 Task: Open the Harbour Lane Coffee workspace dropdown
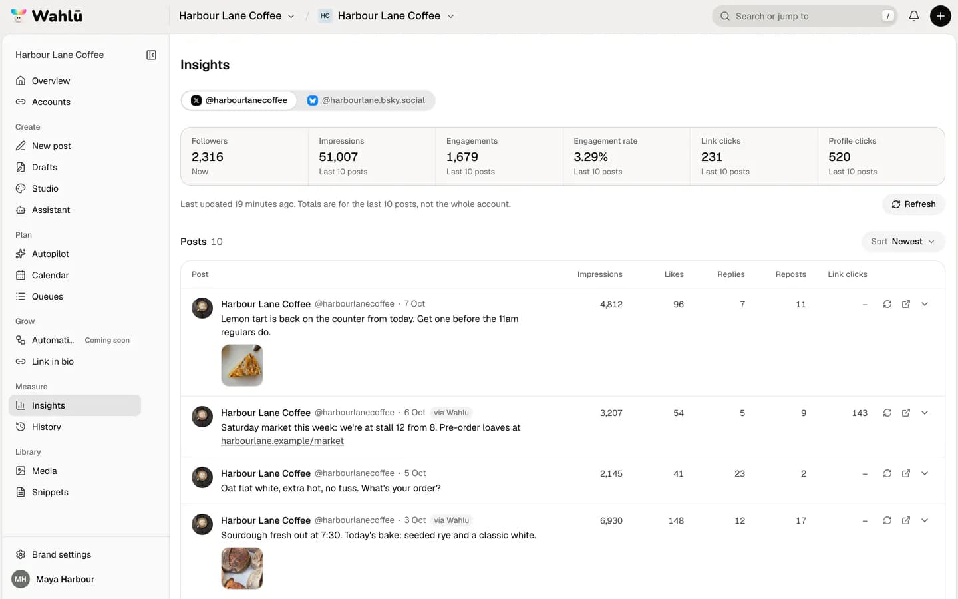(x=236, y=16)
